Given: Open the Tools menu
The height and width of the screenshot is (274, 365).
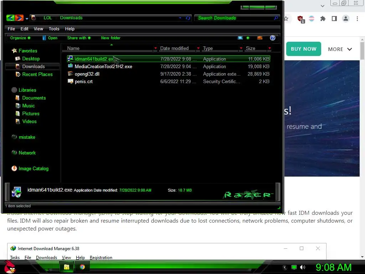Looking at the screenshot, I should click(x=54, y=29).
